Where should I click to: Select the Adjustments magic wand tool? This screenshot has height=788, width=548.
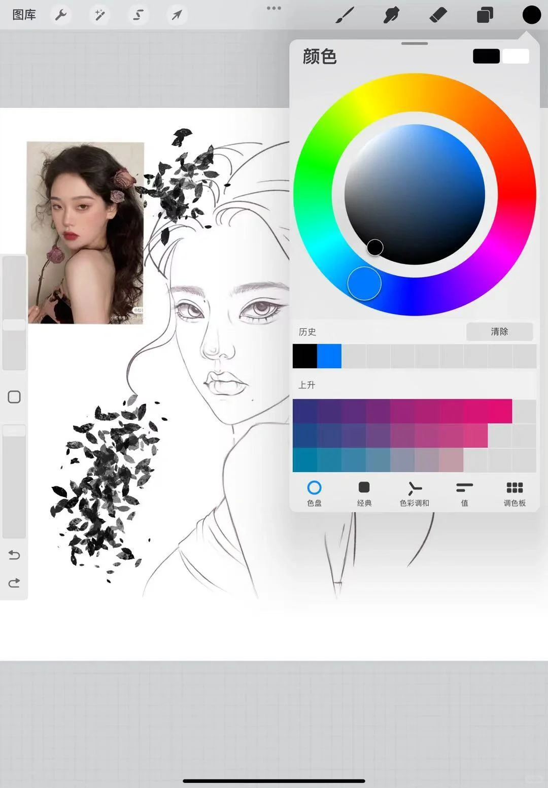point(99,15)
